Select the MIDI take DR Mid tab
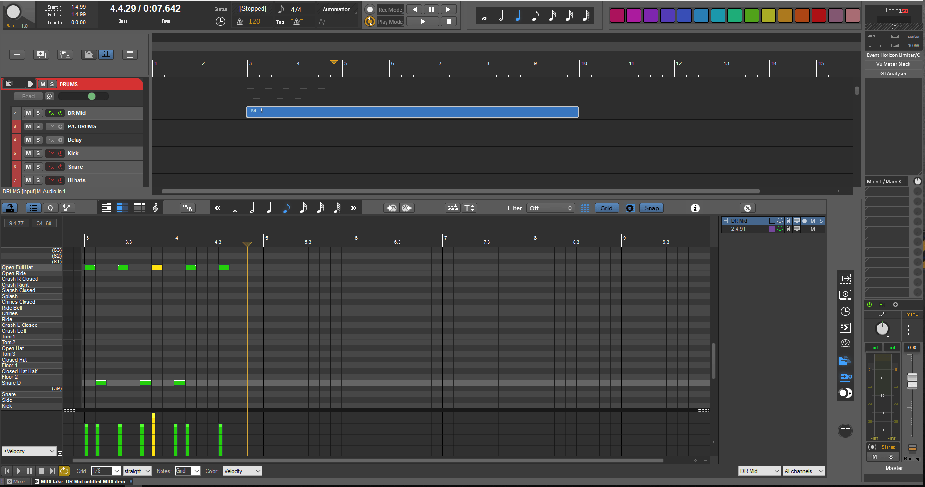 coord(80,481)
